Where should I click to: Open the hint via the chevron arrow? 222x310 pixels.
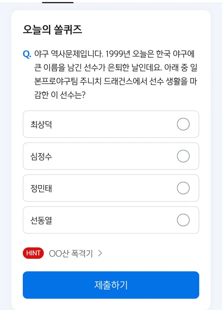(101, 253)
